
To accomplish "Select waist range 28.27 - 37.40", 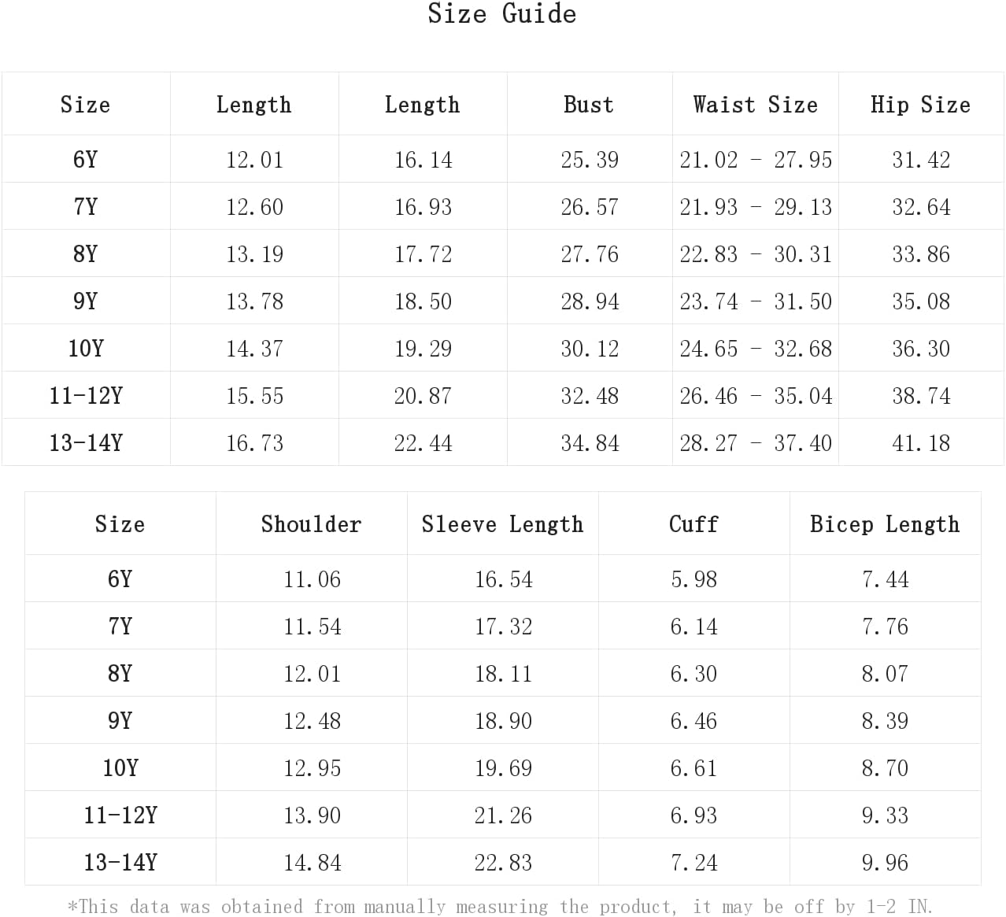I will click(756, 443).
